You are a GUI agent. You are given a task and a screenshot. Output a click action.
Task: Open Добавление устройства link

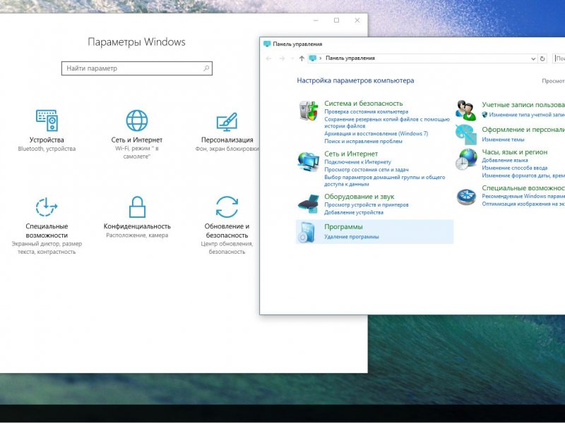[x=354, y=213]
